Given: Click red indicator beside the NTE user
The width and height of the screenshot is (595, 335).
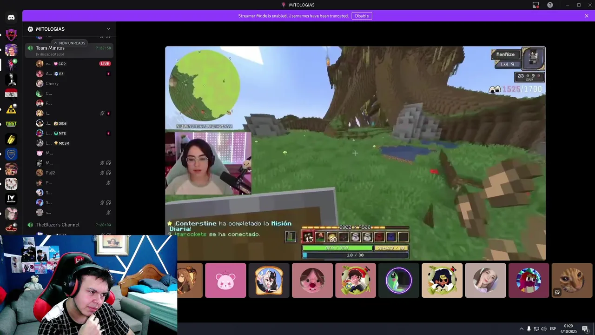Looking at the screenshot, I should [108, 134].
